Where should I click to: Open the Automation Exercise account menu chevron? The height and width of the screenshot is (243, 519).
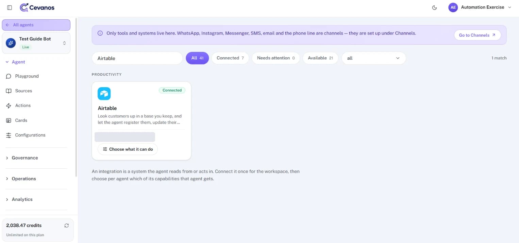(509, 7)
